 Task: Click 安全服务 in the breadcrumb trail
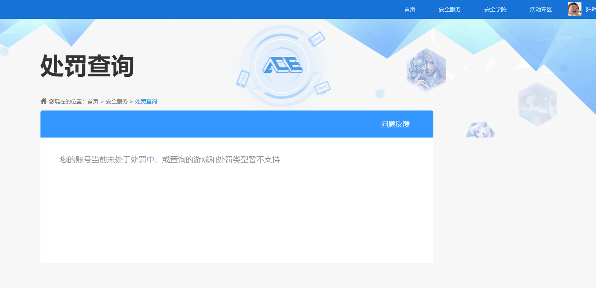coord(117,101)
